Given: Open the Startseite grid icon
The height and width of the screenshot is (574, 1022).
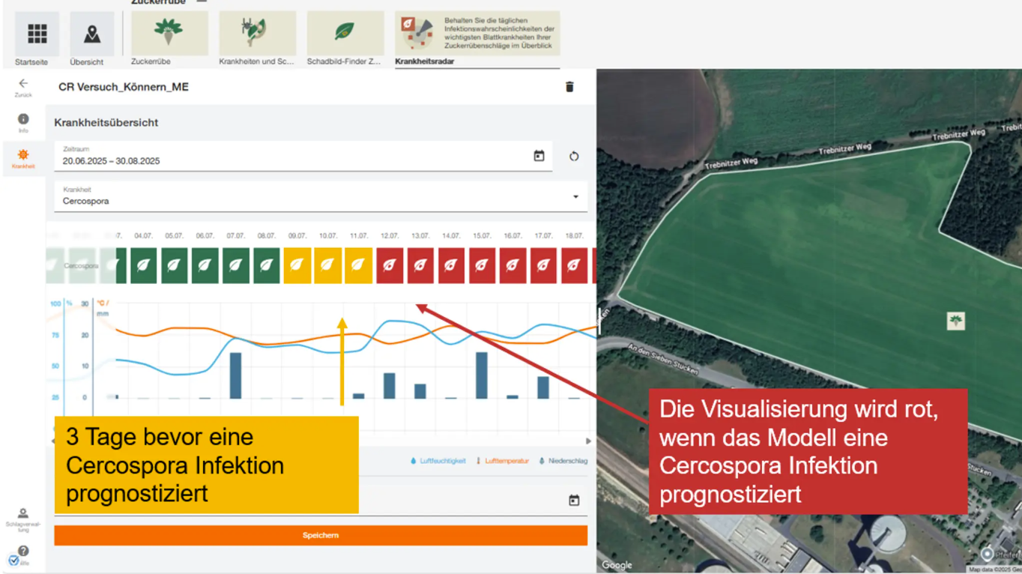Looking at the screenshot, I should coord(37,34).
